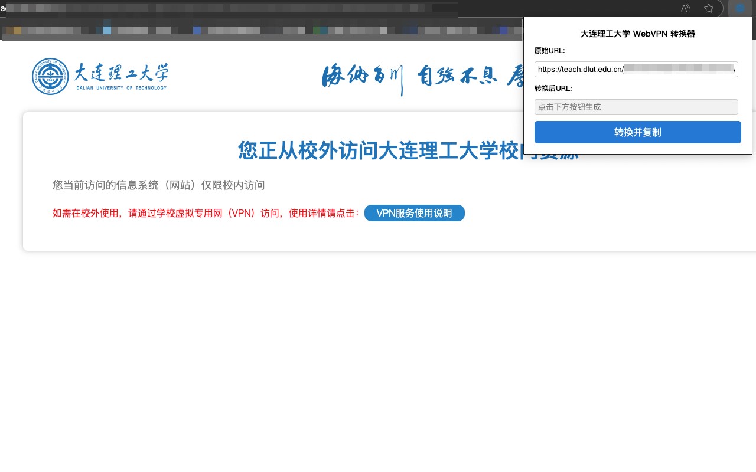Click the favorites star icon

coord(709,8)
